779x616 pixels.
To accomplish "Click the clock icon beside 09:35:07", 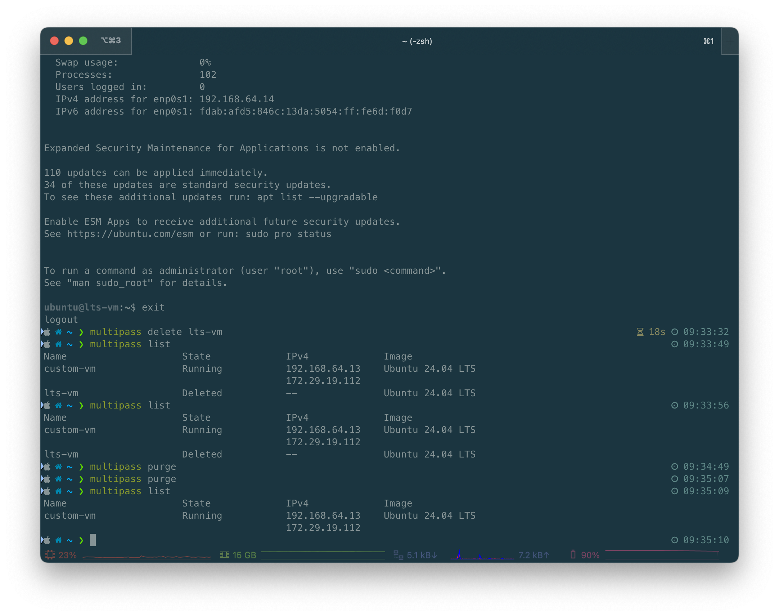I will pyautogui.click(x=675, y=479).
